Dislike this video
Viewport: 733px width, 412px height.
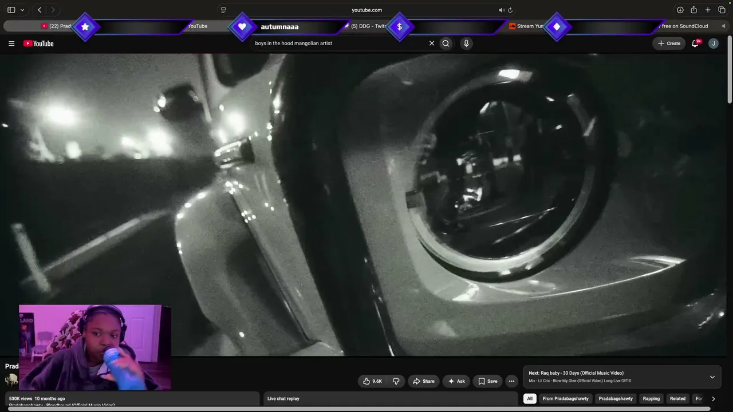[396, 381]
